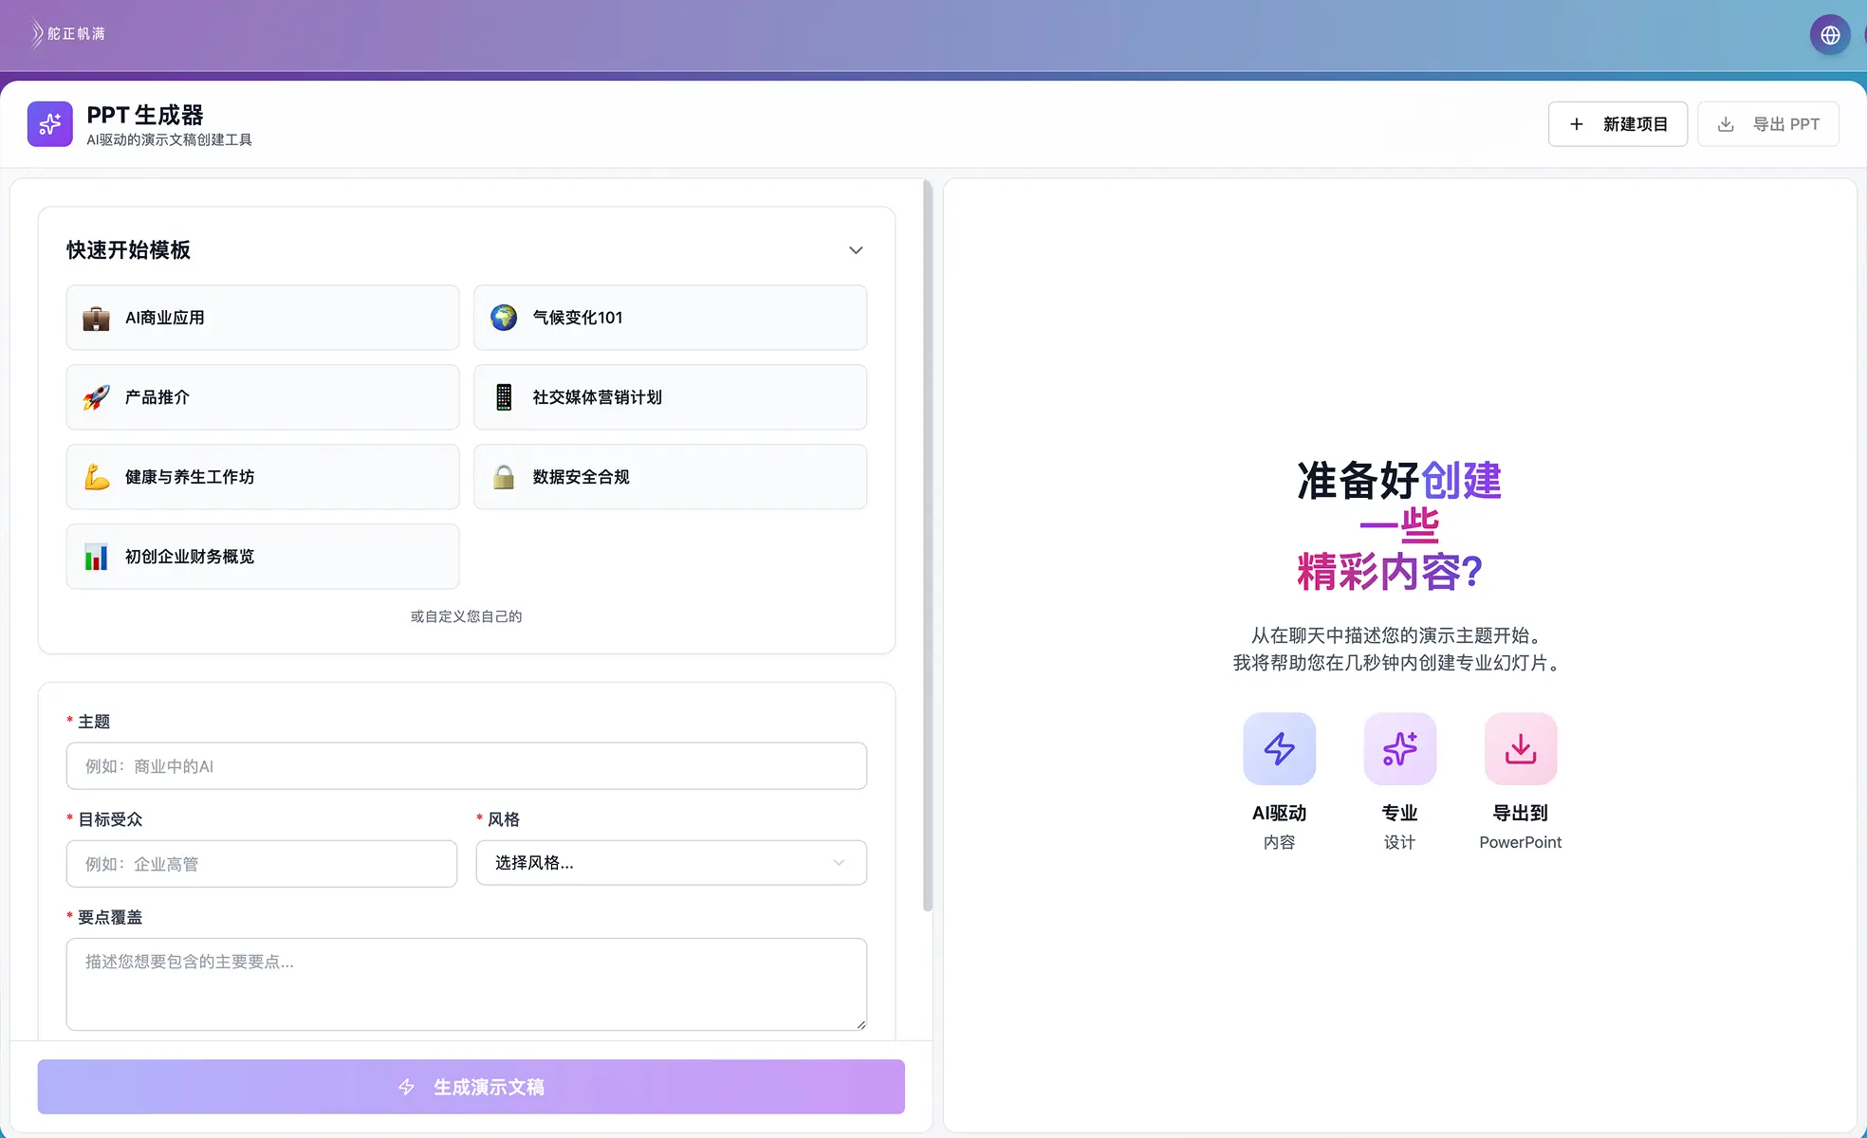1867x1138 pixels.
Task: Click the 新建项目 button
Action: point(1617,124)
